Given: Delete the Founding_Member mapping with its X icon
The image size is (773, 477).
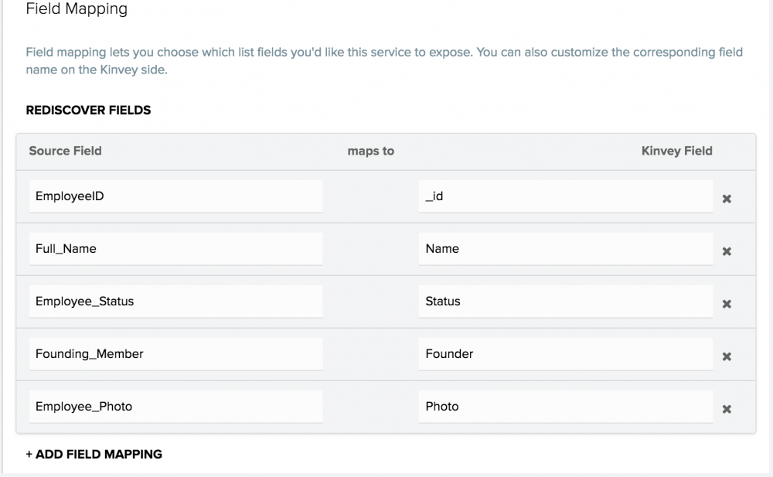Looking at the screenshot, I should click(x=727, y=356).
